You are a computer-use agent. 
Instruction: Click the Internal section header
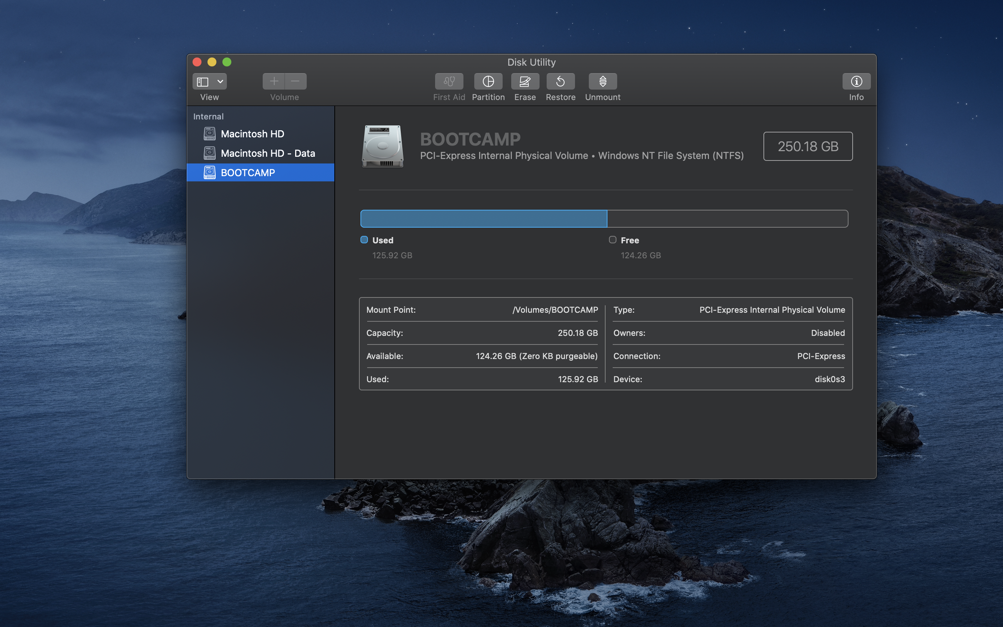(208, 116)
